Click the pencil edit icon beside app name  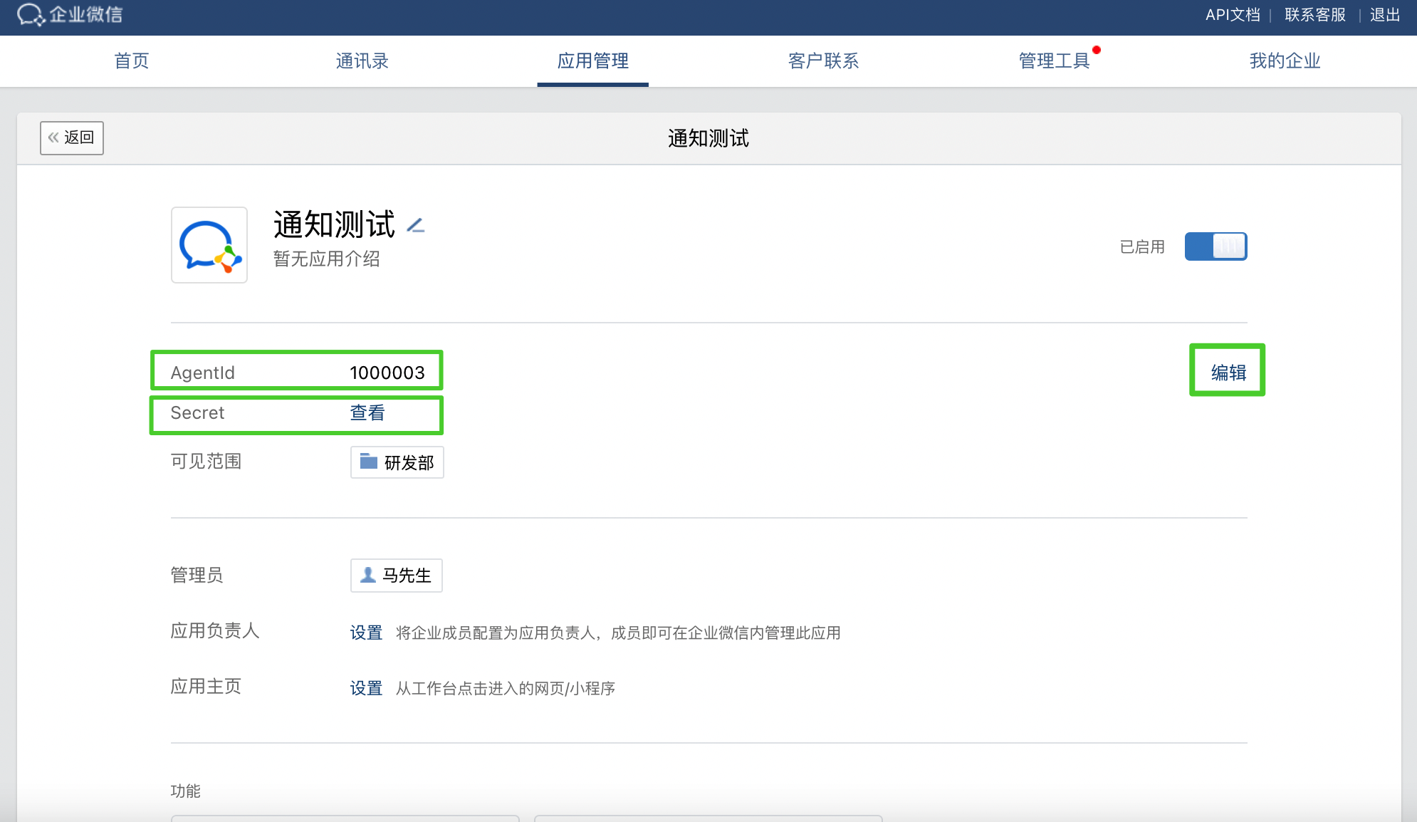416,226
